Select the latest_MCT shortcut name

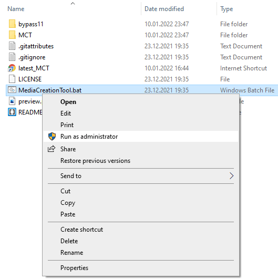34,68
